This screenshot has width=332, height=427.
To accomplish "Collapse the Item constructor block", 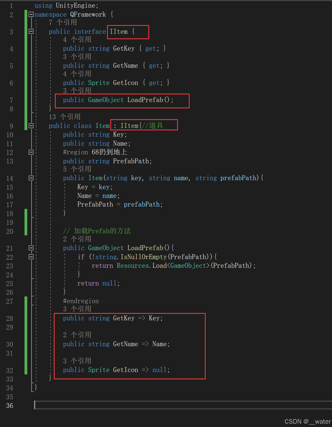I will coord(31,178).
